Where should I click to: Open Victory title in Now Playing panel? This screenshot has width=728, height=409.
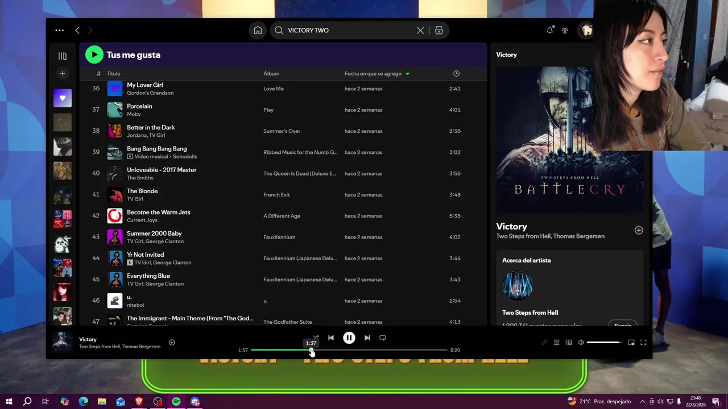click(x=511, y=226)
